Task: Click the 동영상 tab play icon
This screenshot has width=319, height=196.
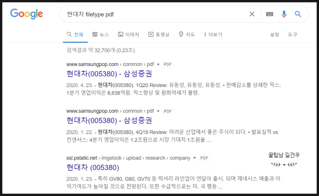Action: [151, 34]
